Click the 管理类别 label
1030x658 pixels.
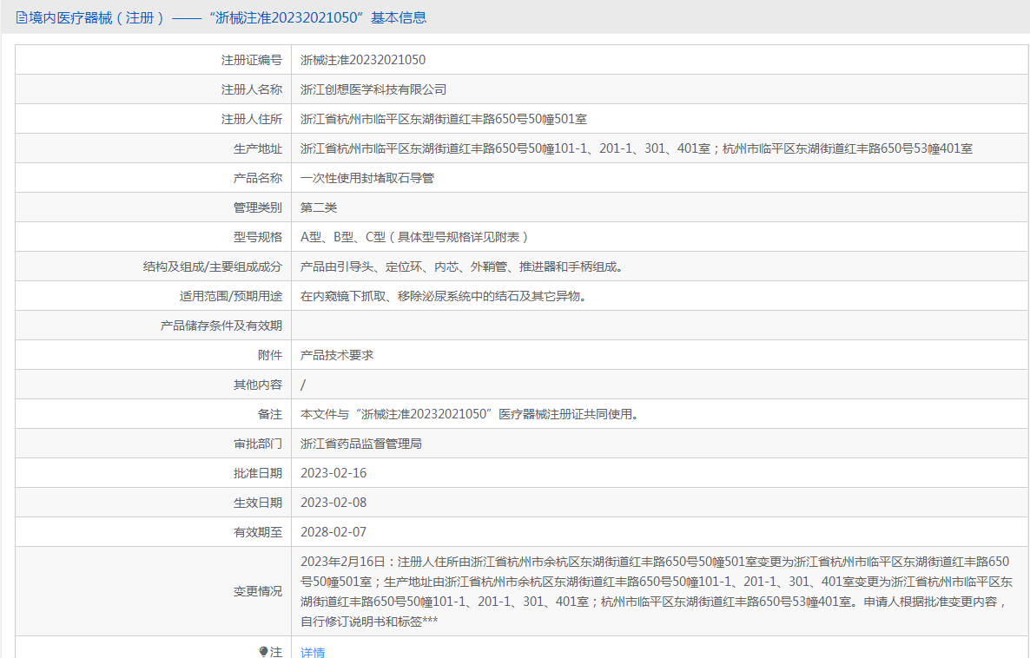point(257,207)
